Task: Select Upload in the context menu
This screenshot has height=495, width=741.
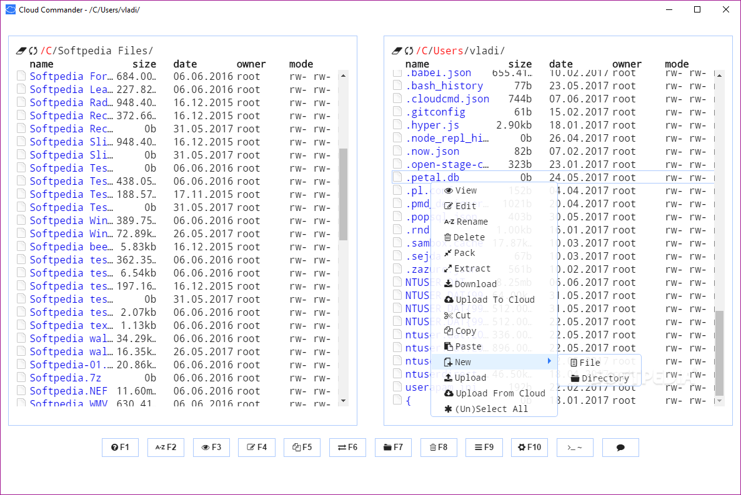Action: click(x=494, y=378)
